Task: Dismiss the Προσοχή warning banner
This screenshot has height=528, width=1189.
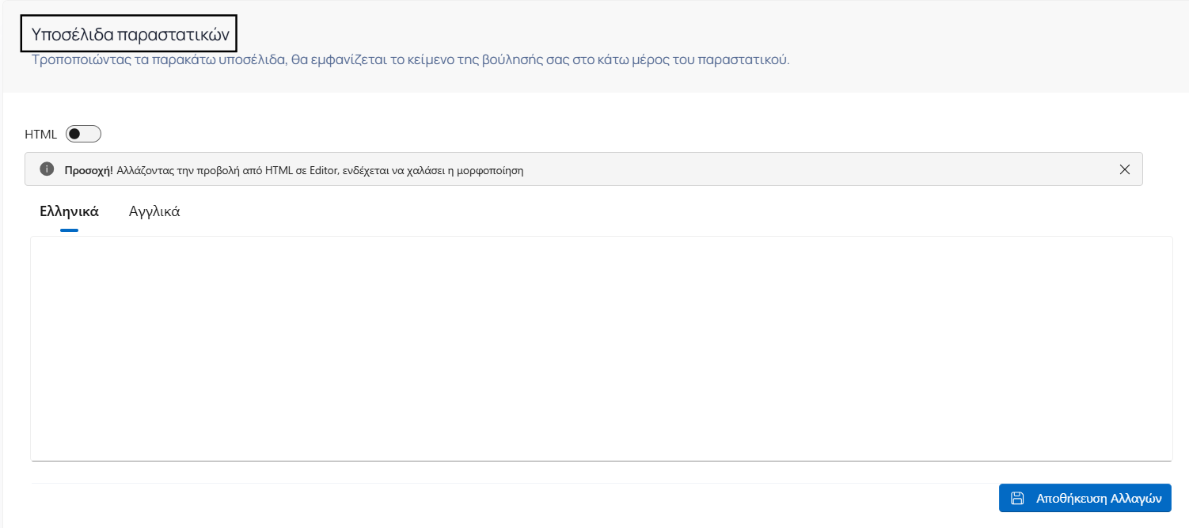Action: (x=1125, y=169)
